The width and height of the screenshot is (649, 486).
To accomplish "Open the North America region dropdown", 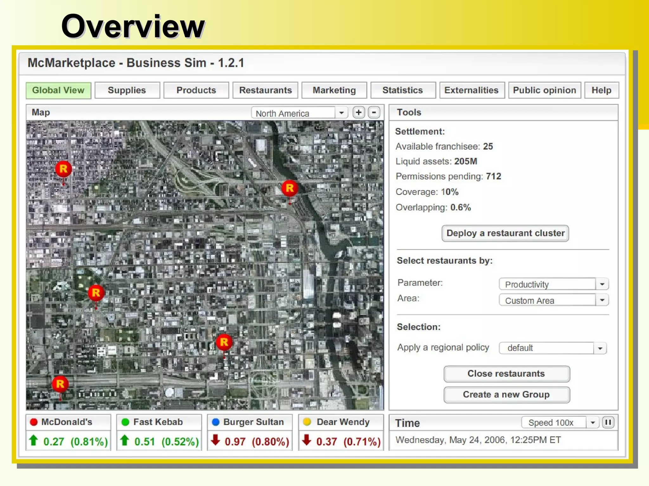I will 341,113.
